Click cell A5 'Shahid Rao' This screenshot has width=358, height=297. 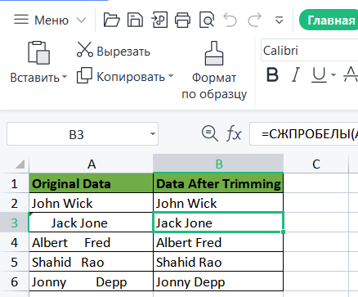(x=92, y=262)
